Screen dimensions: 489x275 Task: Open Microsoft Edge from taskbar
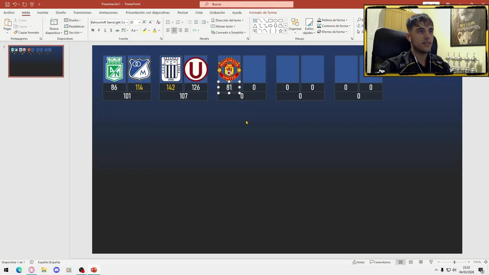point(19,270)
